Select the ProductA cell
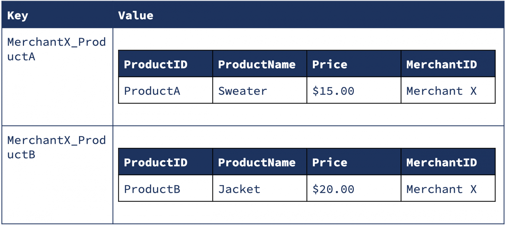Viewport: 506px width, 226px height. [x=165, y=90]
